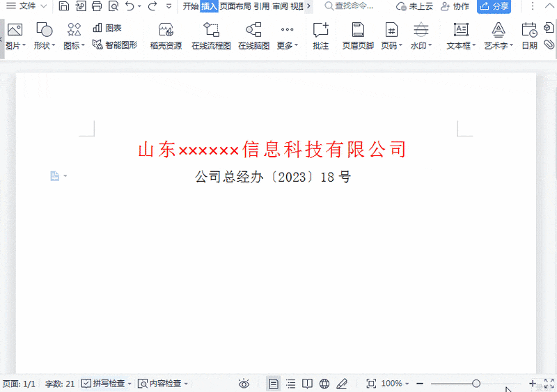The height and width of the screenshot is (392, 557).
Task: Insert an 在线脑图 online mind map
Action: [253, 36]
